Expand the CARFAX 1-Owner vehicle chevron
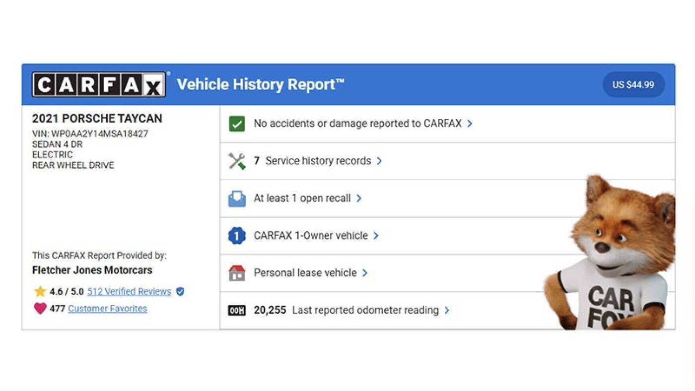Image resolution: width=695 pixels, height=391 pixels. [x=376, y=235]
